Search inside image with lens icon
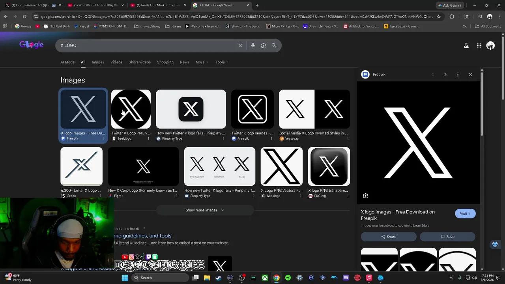505x284 pixels. pos(365,196)
